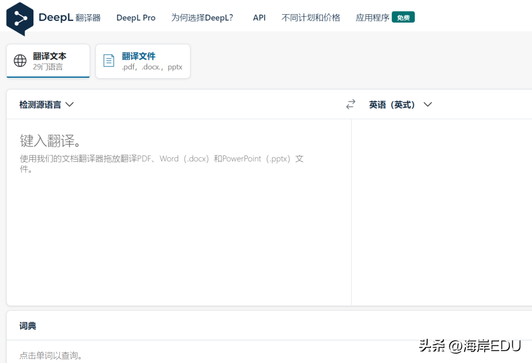Viewport: 532px width, 363px height.
Task: Click into the 键入翻译 source text field
Action: pyautogui.click(x=179, y=212)
